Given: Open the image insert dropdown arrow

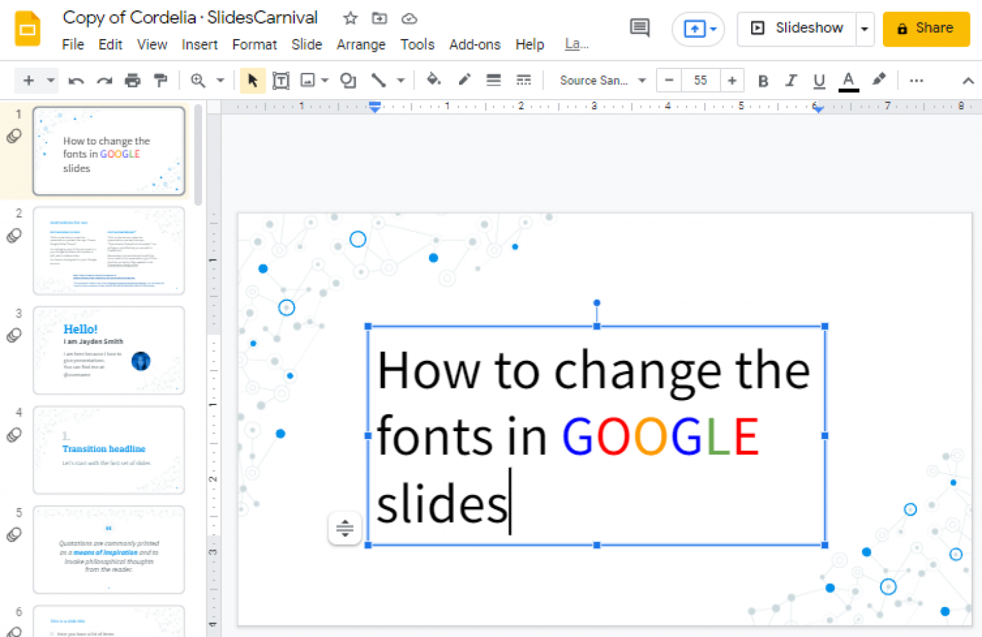Looking at the screenshot, I should coord(325,81).
